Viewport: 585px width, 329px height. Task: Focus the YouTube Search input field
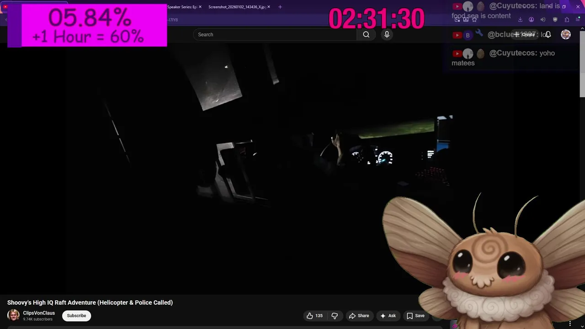[275, 34]
